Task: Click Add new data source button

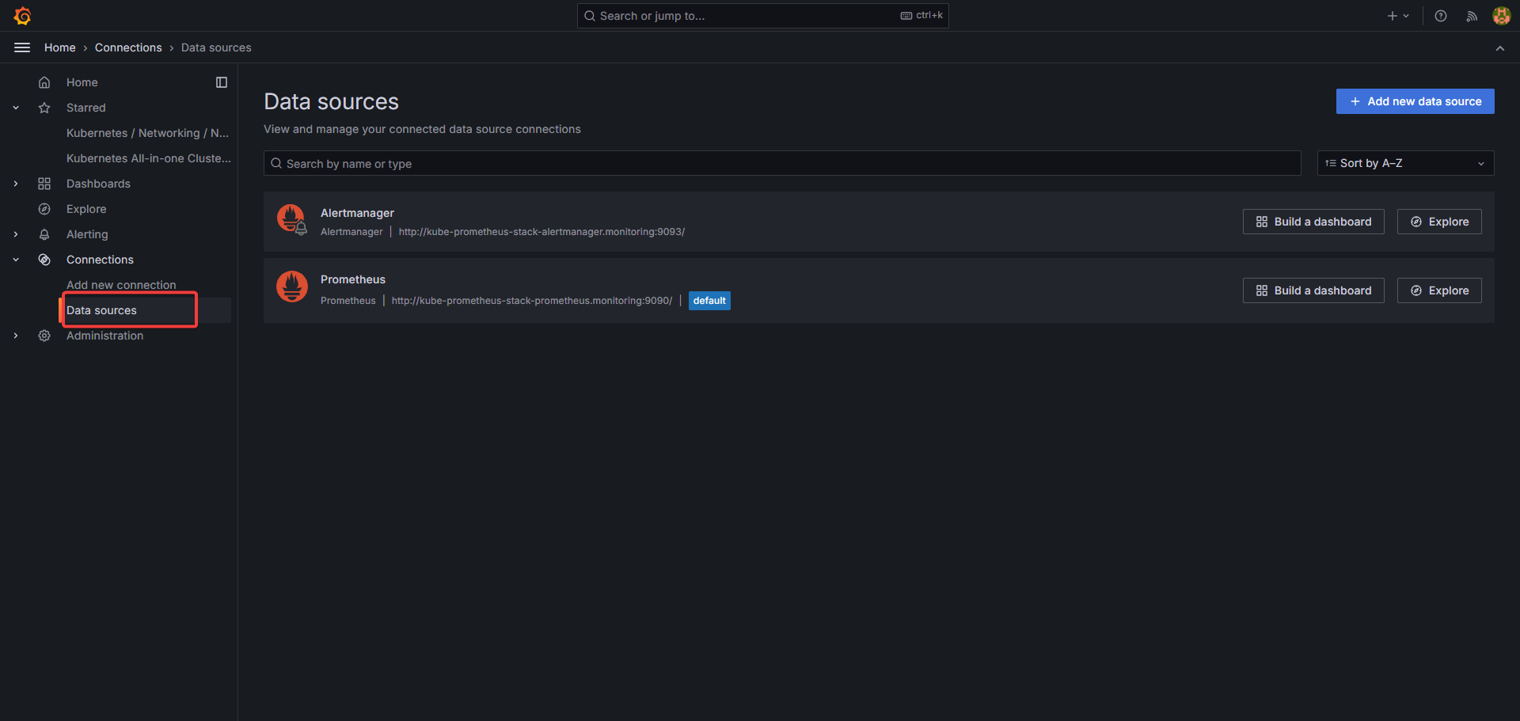Action: [x=1415, y=101]
